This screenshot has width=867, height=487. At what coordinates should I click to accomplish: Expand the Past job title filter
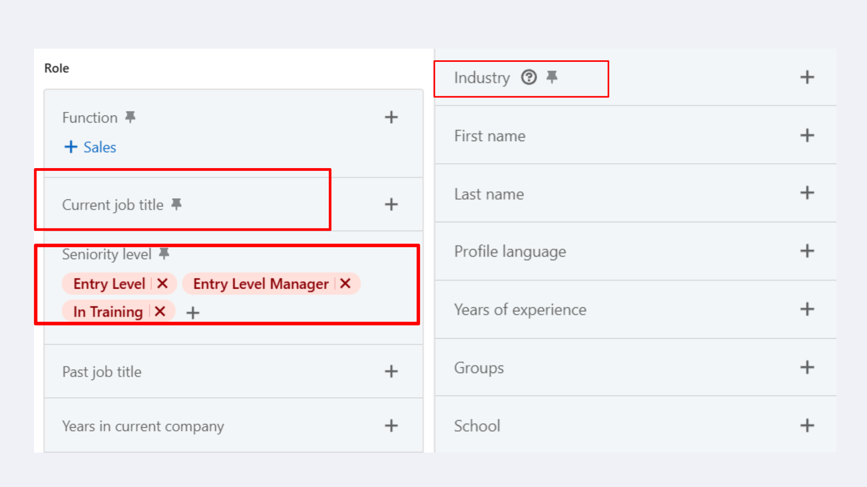(x=391, y=371)
